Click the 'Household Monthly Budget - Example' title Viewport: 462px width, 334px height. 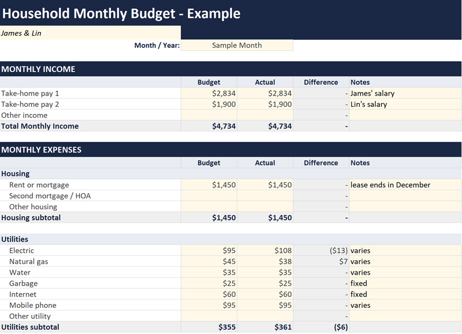pos(121,13)
